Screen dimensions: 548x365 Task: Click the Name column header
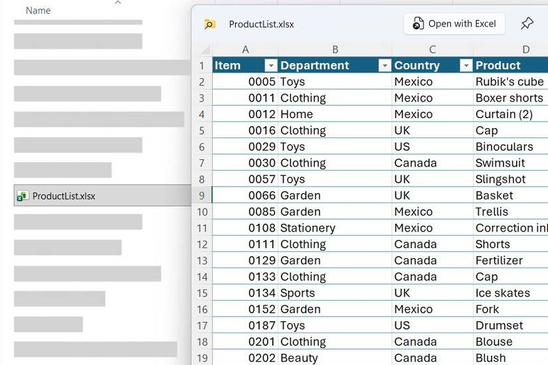tap(38, 11)
